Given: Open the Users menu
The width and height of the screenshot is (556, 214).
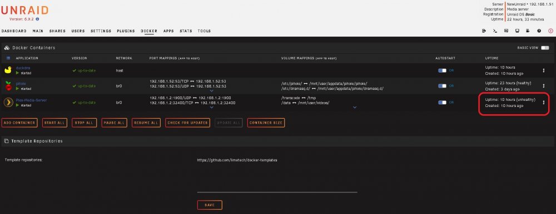Looking at the screenshot, I should tap(78, 31).
